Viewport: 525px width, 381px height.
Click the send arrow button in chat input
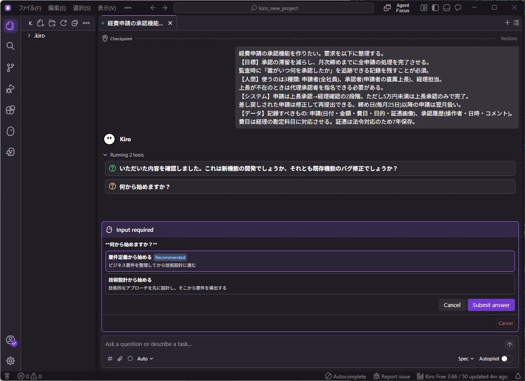point(509,344)
